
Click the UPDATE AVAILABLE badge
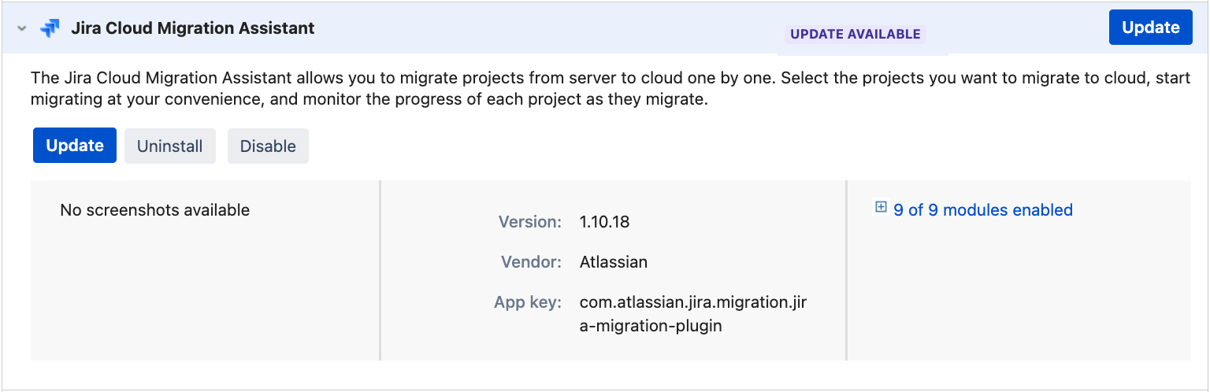click(x=856, y=34)
